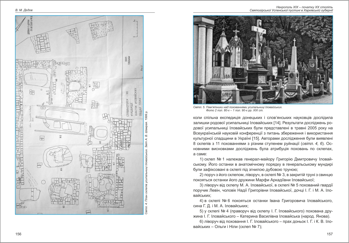Click the caption "Світл. 5. Пам'ятники над похованнями"

click(238, 108)
